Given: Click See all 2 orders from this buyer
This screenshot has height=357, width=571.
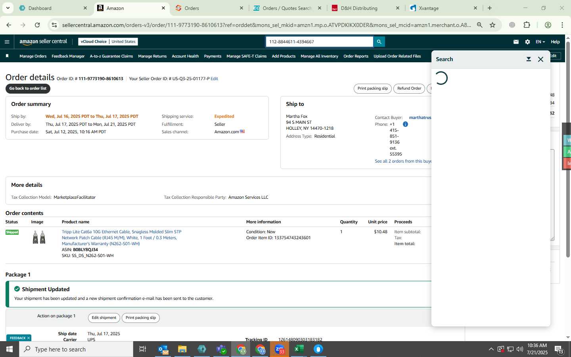Looking at the screenshot, I should click(403, 161).
